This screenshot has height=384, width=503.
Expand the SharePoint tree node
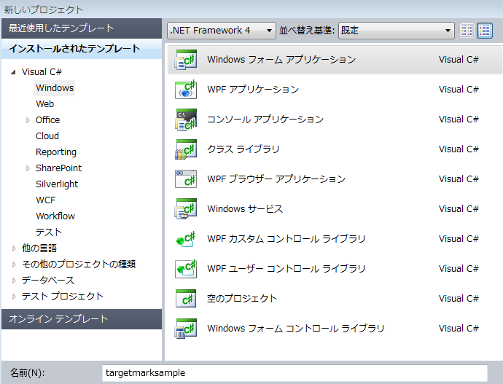28,168
